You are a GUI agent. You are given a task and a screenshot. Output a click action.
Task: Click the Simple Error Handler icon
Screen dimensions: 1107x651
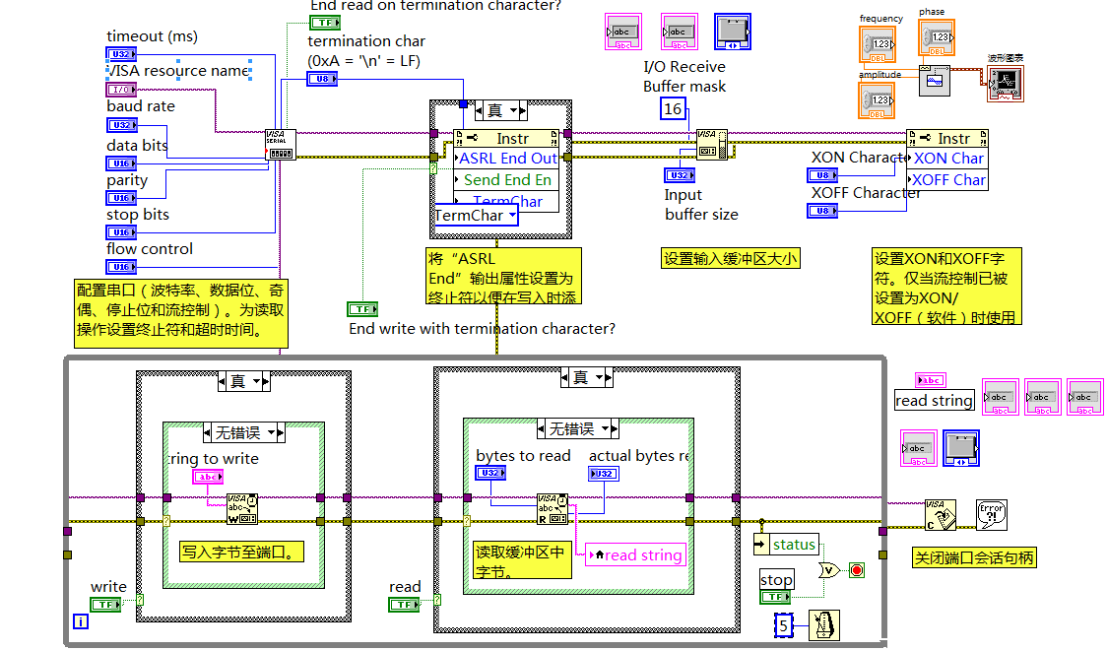[x=991, y=514]
